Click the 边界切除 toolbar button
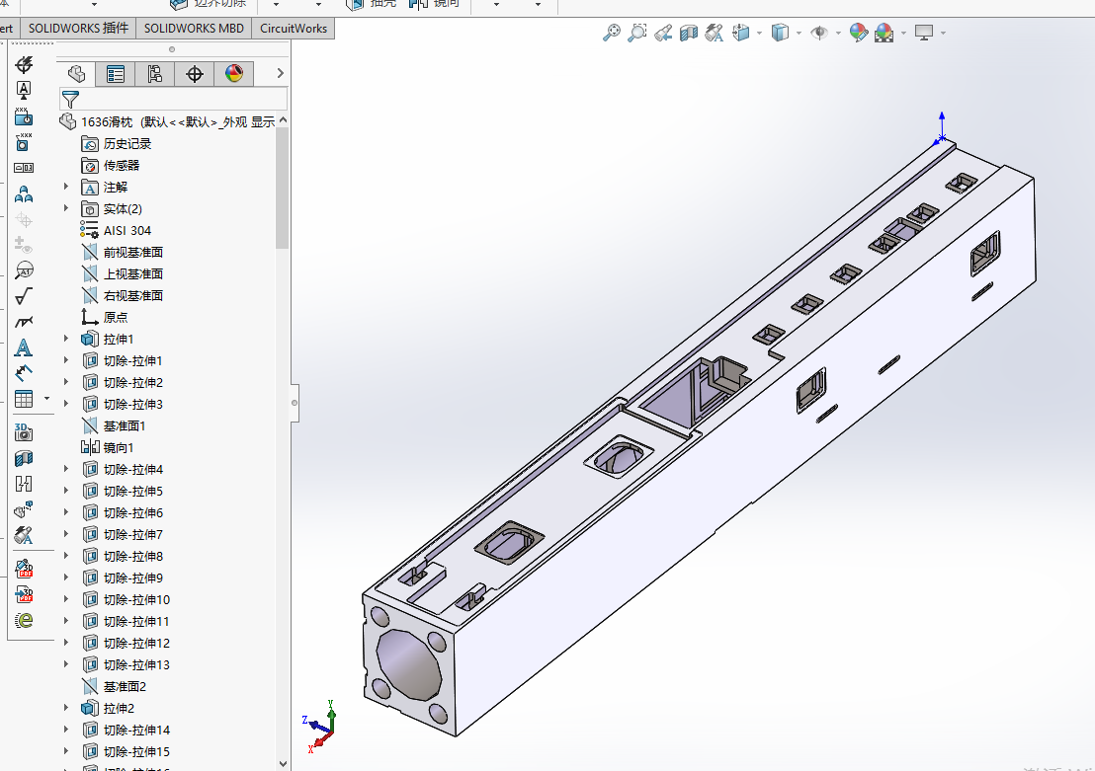Viewport: 1095px width, 771px height. tap(209, 4)
